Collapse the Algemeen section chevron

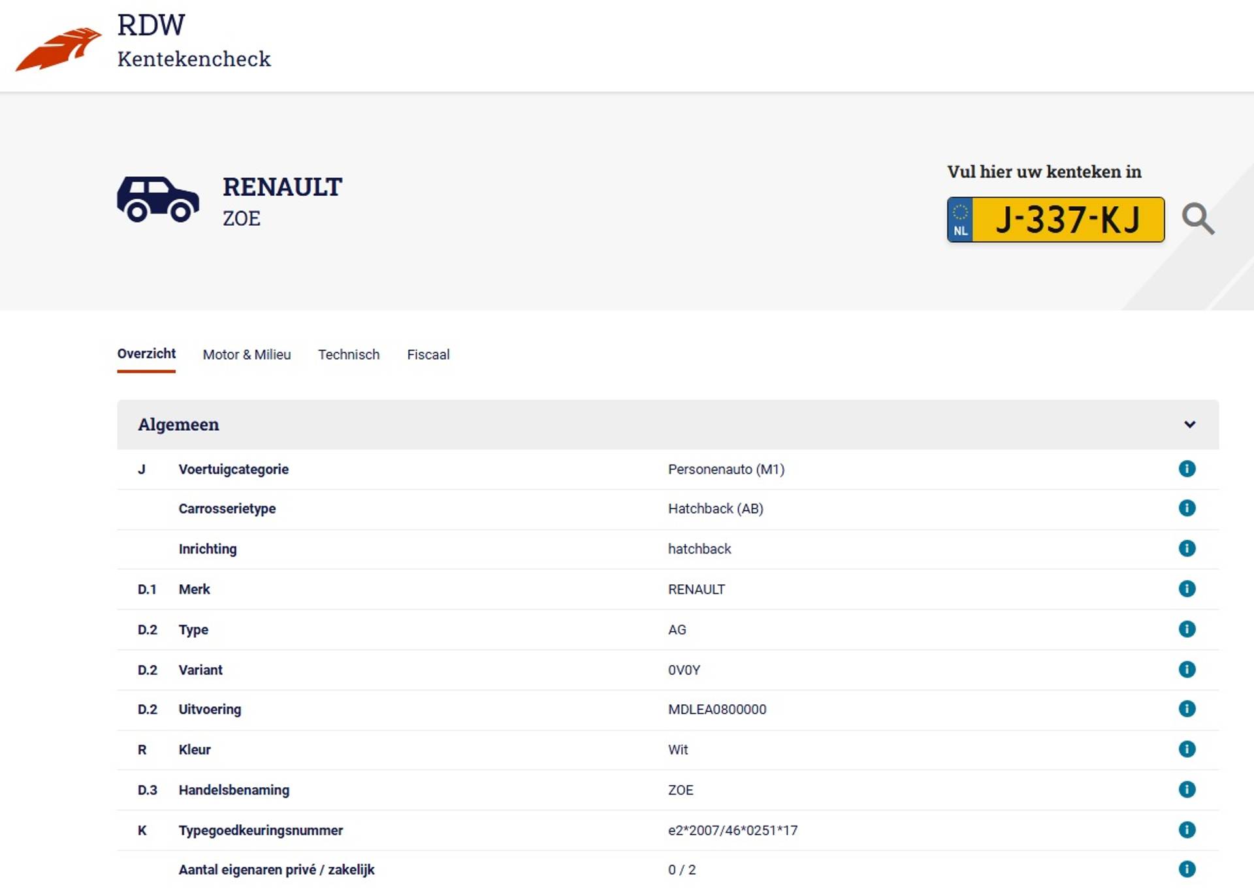click(1189, 424)
